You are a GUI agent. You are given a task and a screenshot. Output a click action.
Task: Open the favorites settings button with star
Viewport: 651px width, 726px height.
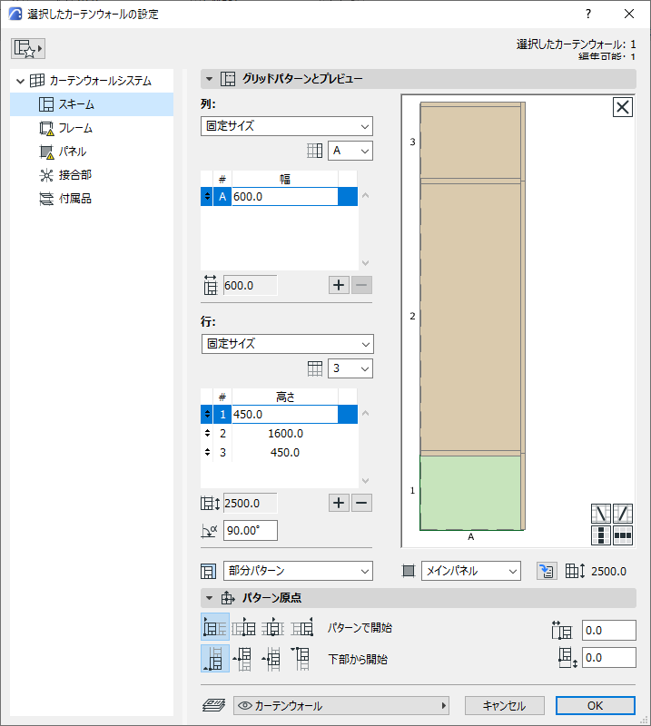(x=28, y=48)
